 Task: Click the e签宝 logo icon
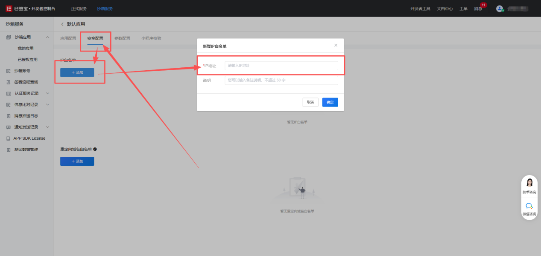(9, 9)
